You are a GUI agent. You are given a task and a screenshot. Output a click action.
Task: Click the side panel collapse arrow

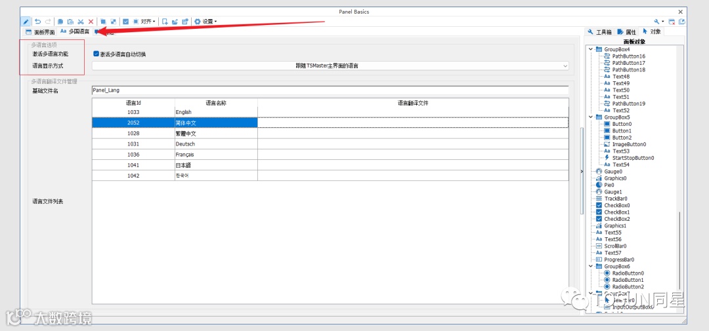pos(582,171)
